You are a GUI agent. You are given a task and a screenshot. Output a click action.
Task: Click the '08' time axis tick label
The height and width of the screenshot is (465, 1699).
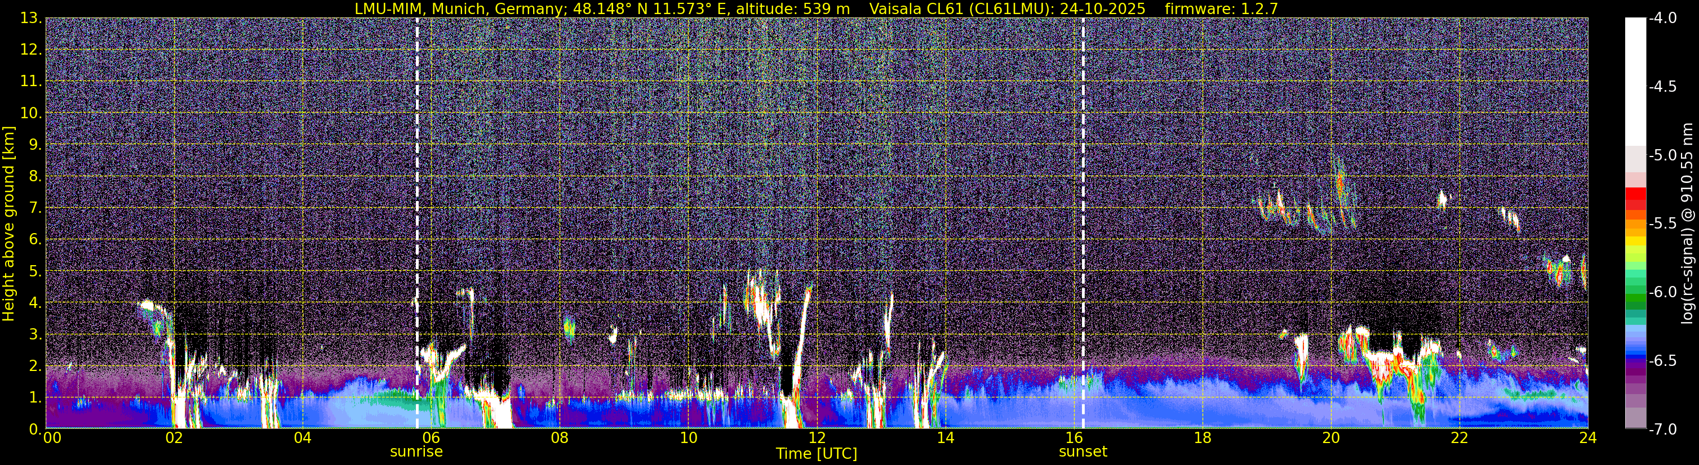pos(560,438)
